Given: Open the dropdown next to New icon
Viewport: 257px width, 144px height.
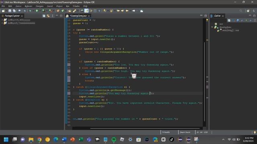Looking at the screenshot, I should click(6, 11).
